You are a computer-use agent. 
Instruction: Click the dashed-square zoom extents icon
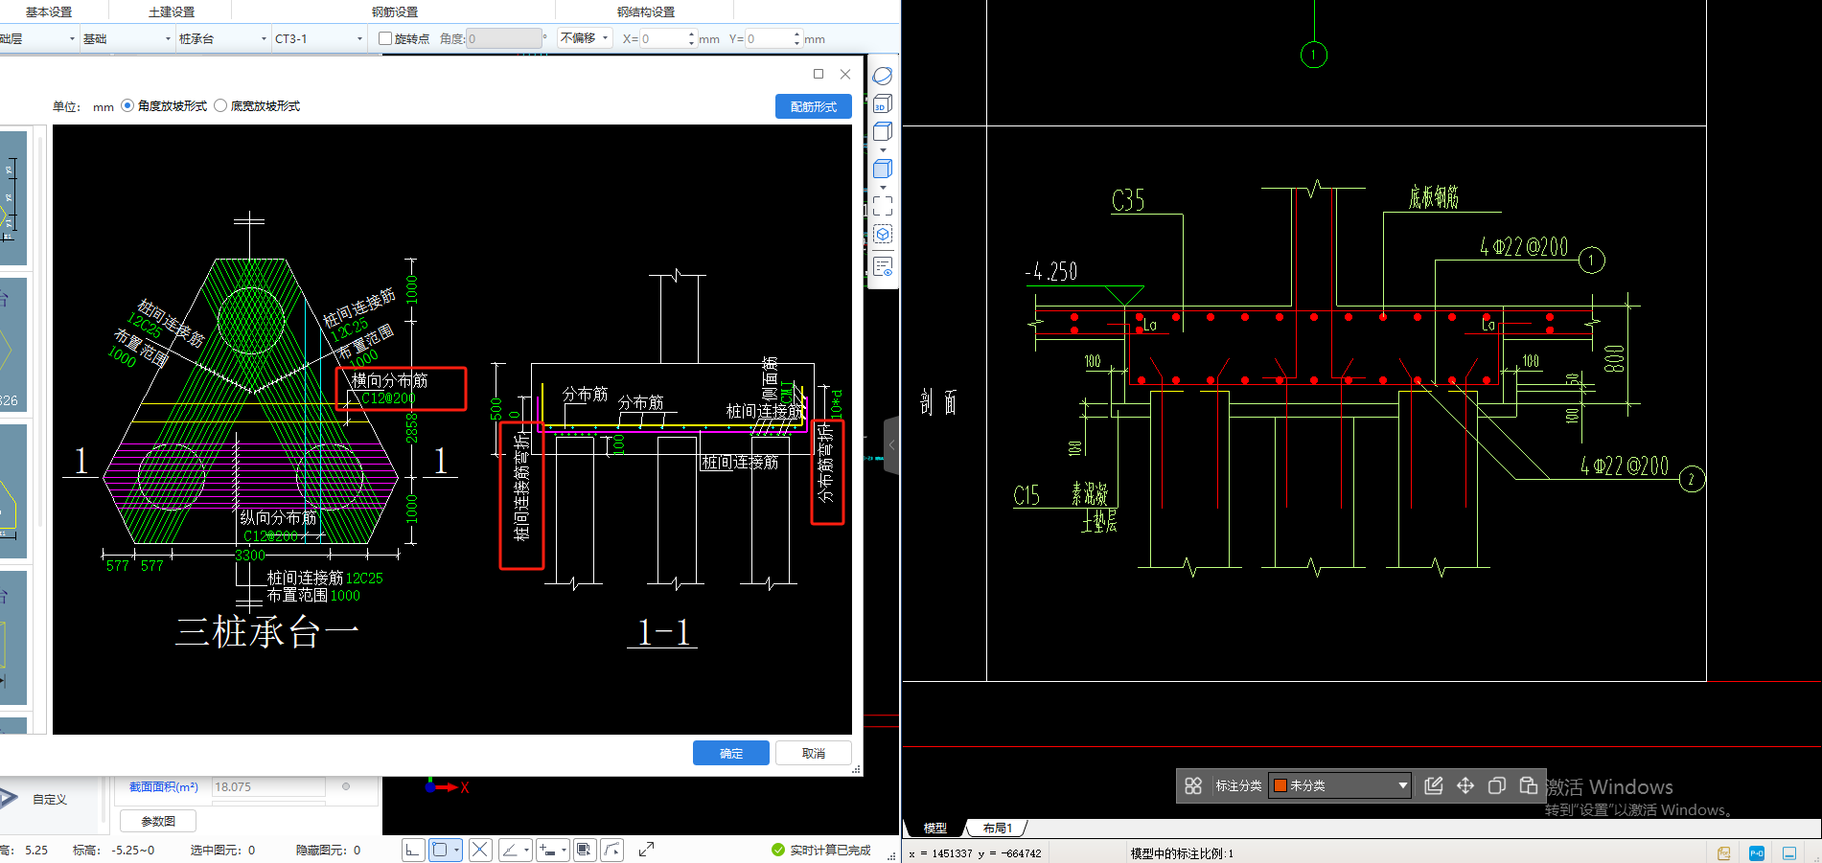pos(883,206)
